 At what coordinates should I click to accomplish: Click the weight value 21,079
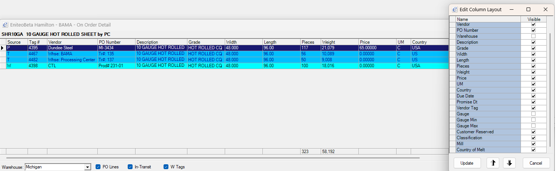tap(340, 48)
